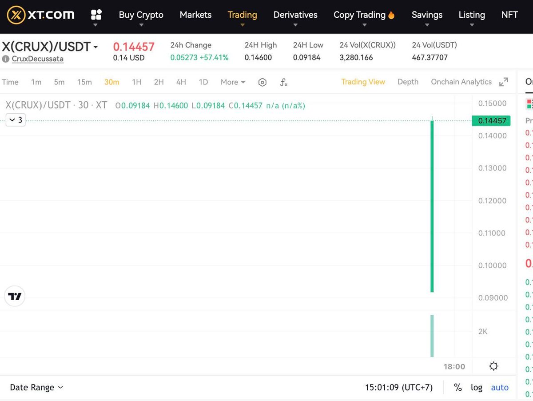Open the apps grid menu icon

coord(96,15)
